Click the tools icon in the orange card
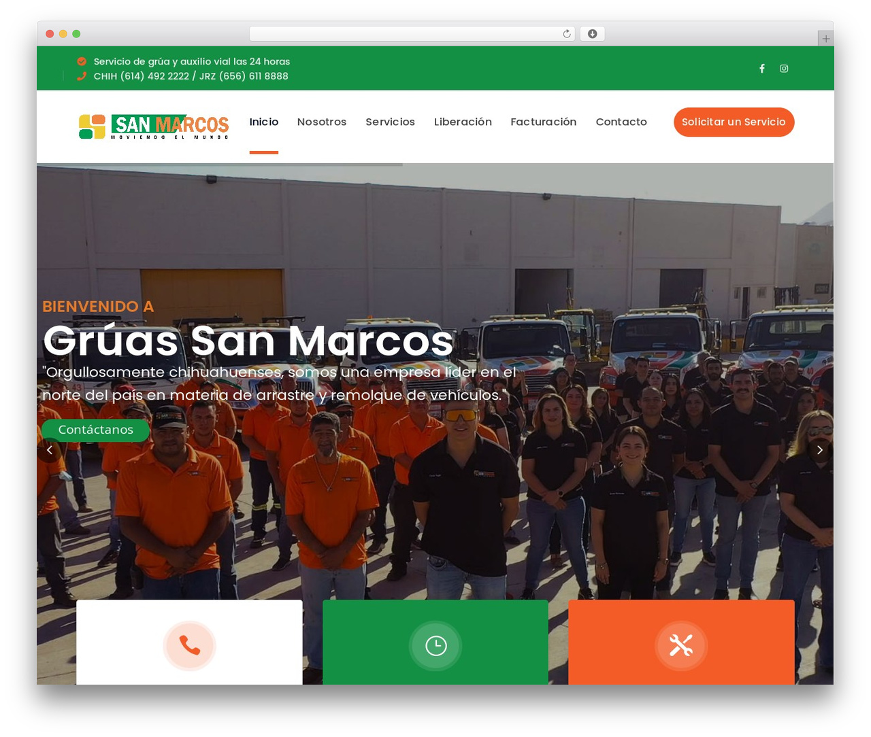Viewport: 871px width, 737px height. [x=681, y=645]
